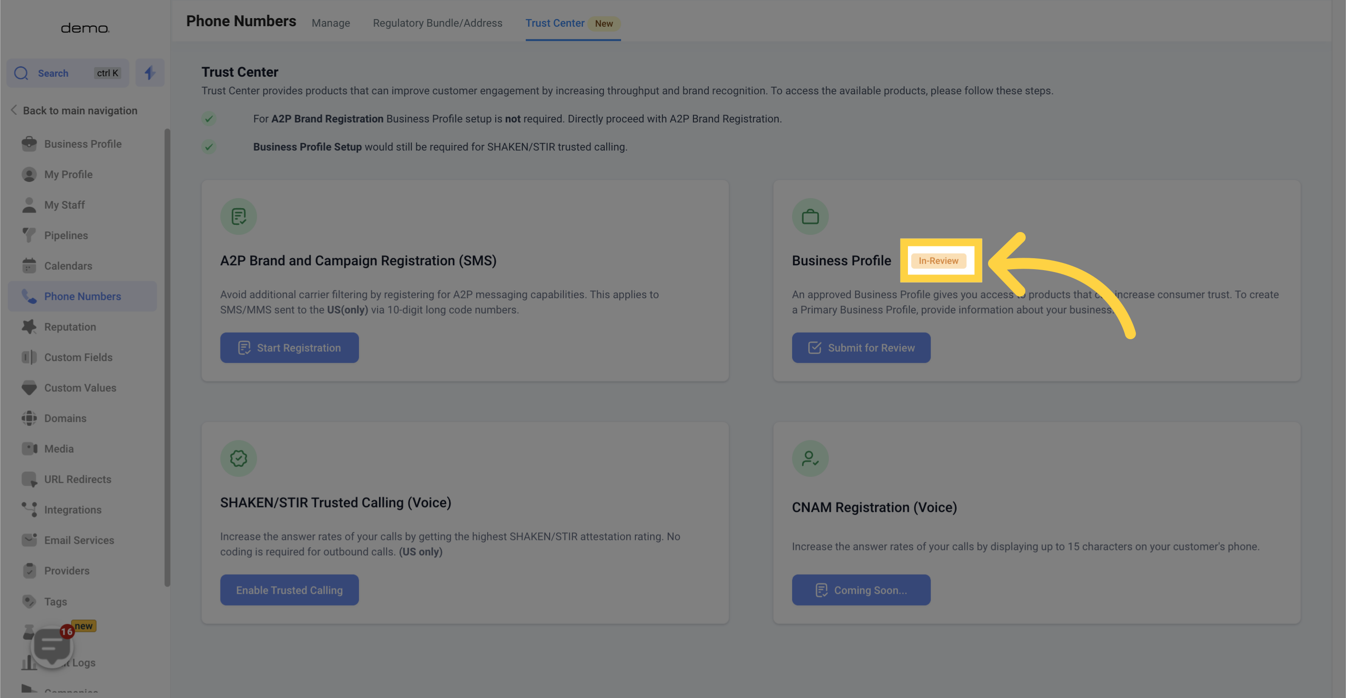
Task: Select the Manage tab
Action: pos(330,22)
